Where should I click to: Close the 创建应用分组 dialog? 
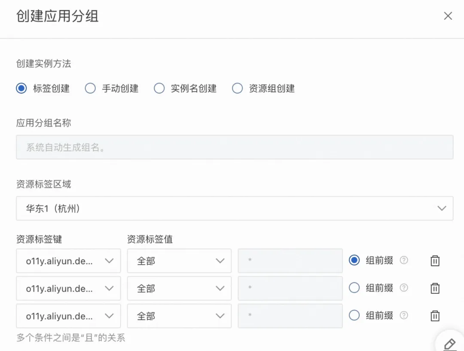448,16
